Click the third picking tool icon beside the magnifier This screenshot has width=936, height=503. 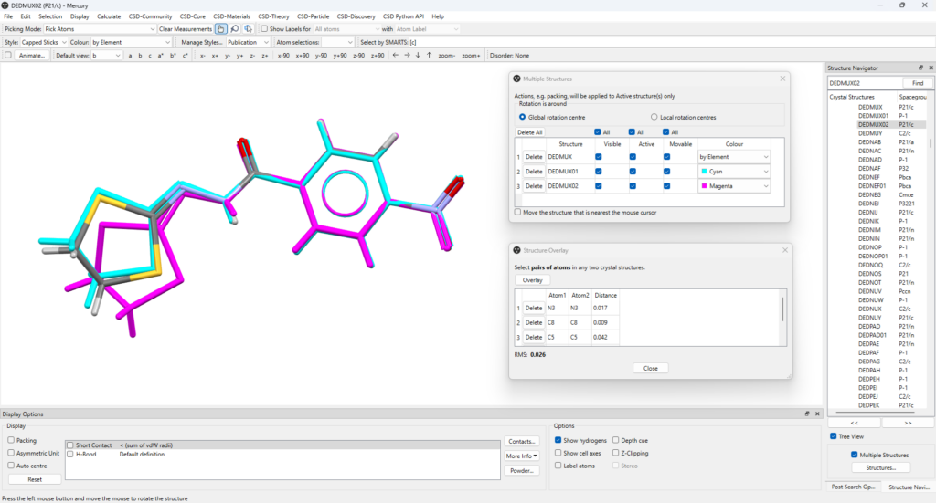pos(248,29)
